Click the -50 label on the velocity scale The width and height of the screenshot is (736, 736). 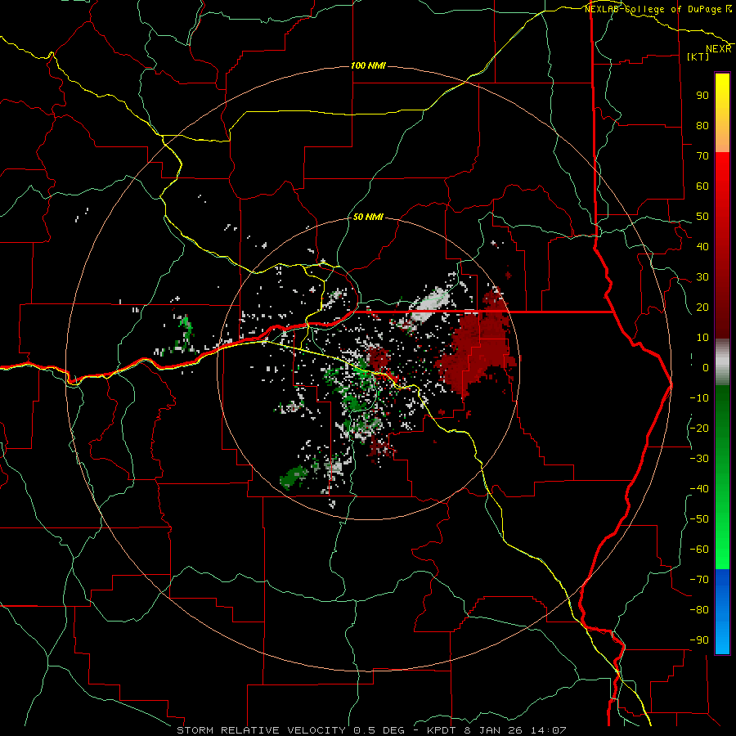click(699, 519)
